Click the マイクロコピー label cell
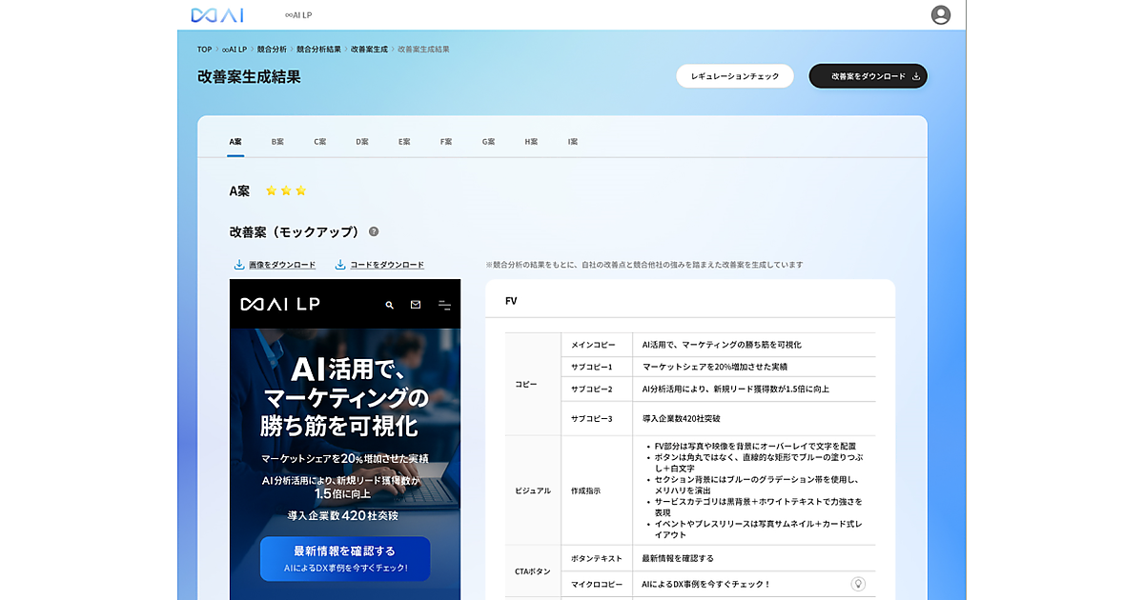1144x600 pixels. point(597,584)
